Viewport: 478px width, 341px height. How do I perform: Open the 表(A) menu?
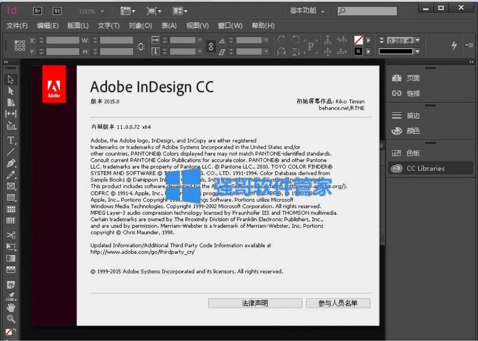coord(169,26)
